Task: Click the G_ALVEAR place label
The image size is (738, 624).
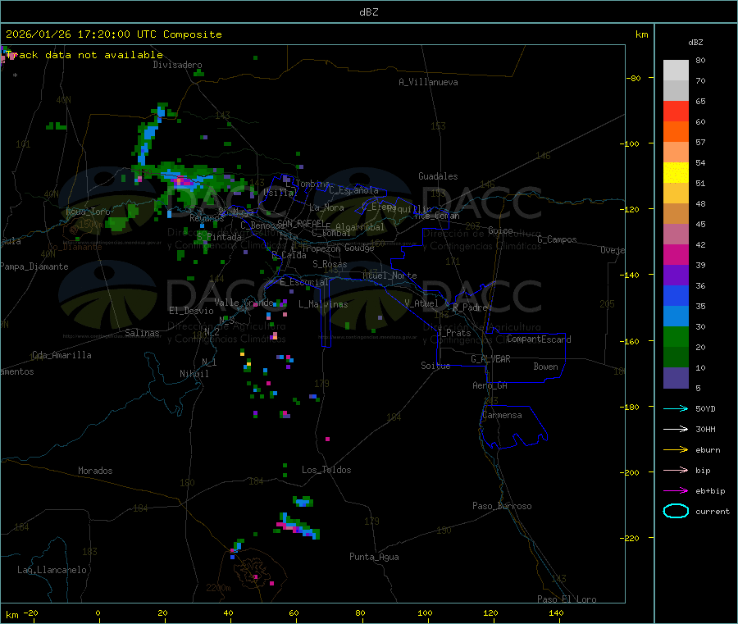Action: click(490, 359)
